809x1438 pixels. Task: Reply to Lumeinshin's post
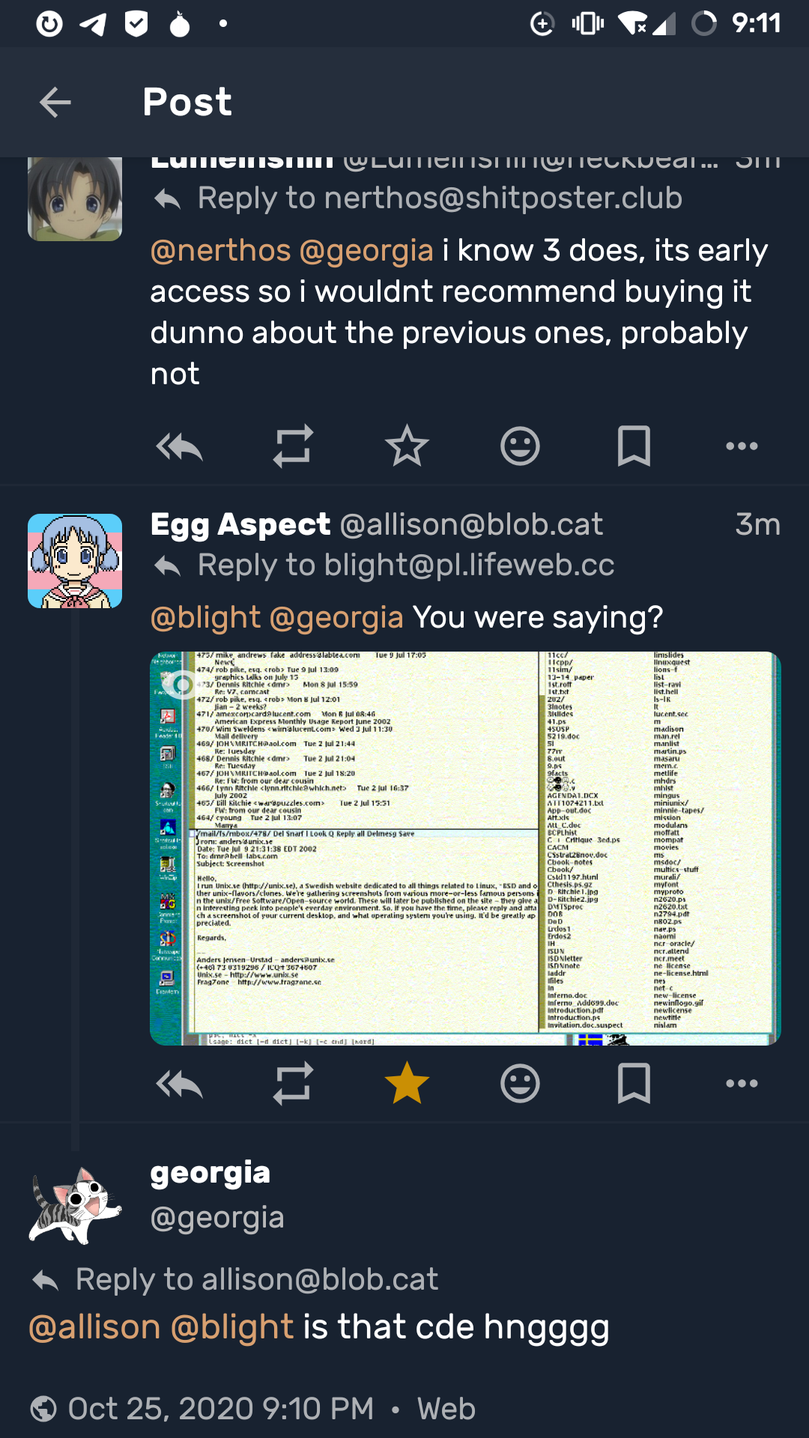pos(179,446)
